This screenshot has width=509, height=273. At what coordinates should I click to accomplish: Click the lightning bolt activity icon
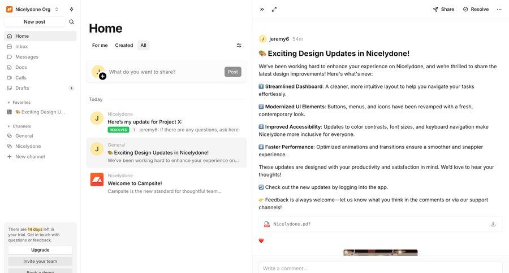[x=71, y=10]
